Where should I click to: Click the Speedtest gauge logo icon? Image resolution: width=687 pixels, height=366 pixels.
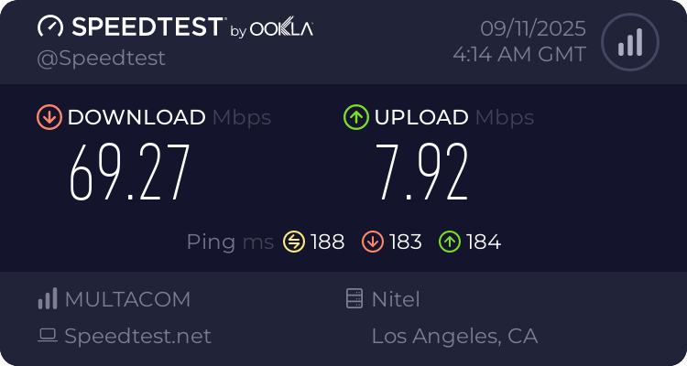(50, 27)
